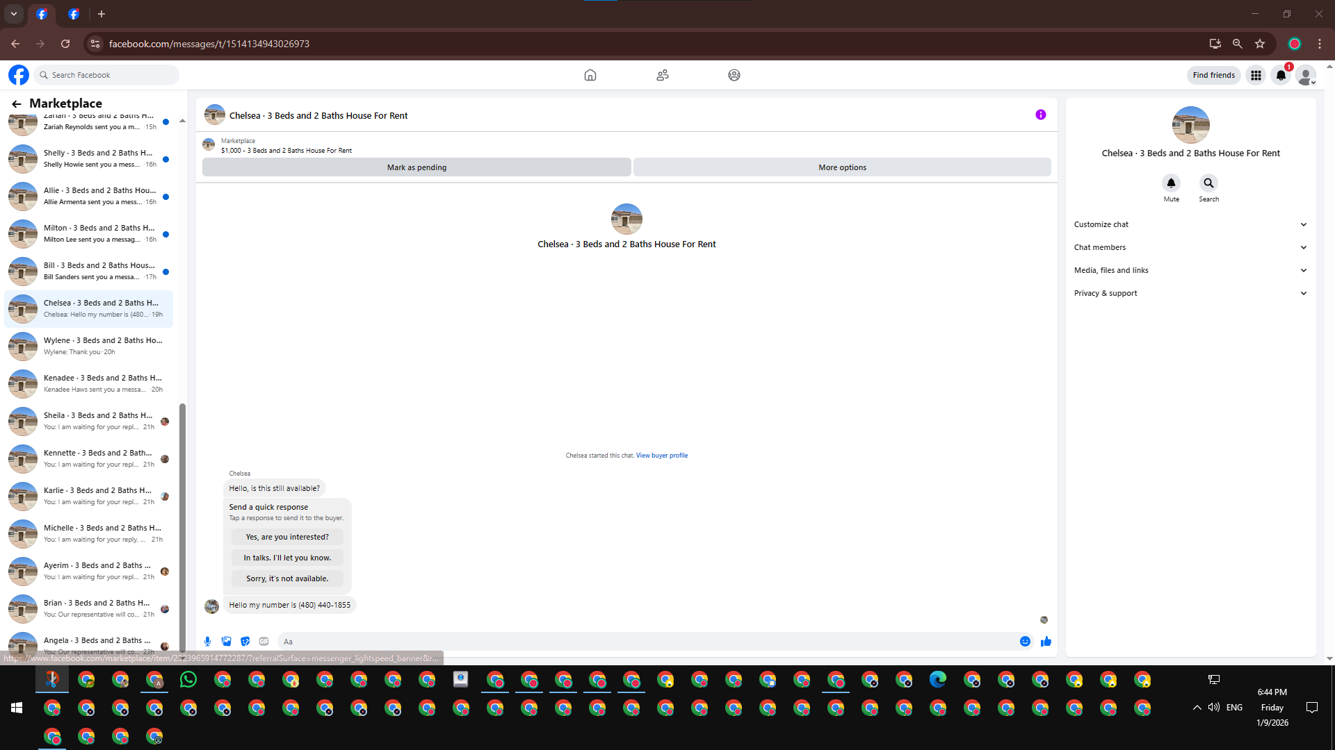Viewport: 1335px width, 750px height.
Task: Mute the Chelsea conversation
Action: [1171, 183]
